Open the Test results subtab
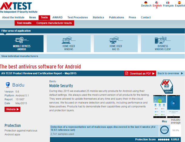The height and width of the screenshot is (142, 185). (x=24, y=23)
